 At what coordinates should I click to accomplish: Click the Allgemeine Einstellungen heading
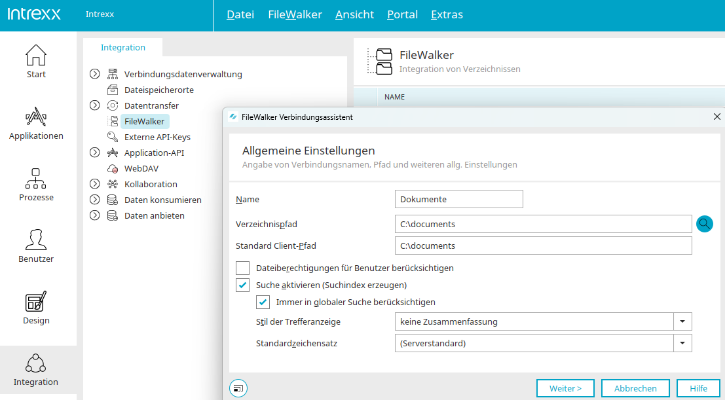308,151
